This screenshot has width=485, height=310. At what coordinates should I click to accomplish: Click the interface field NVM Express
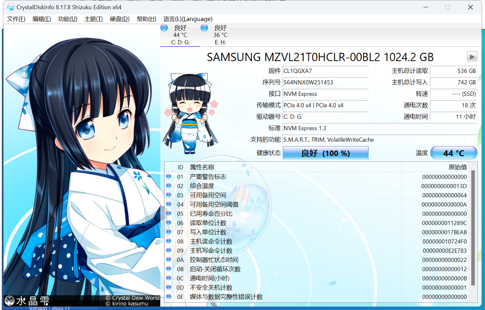click(326, 94)
